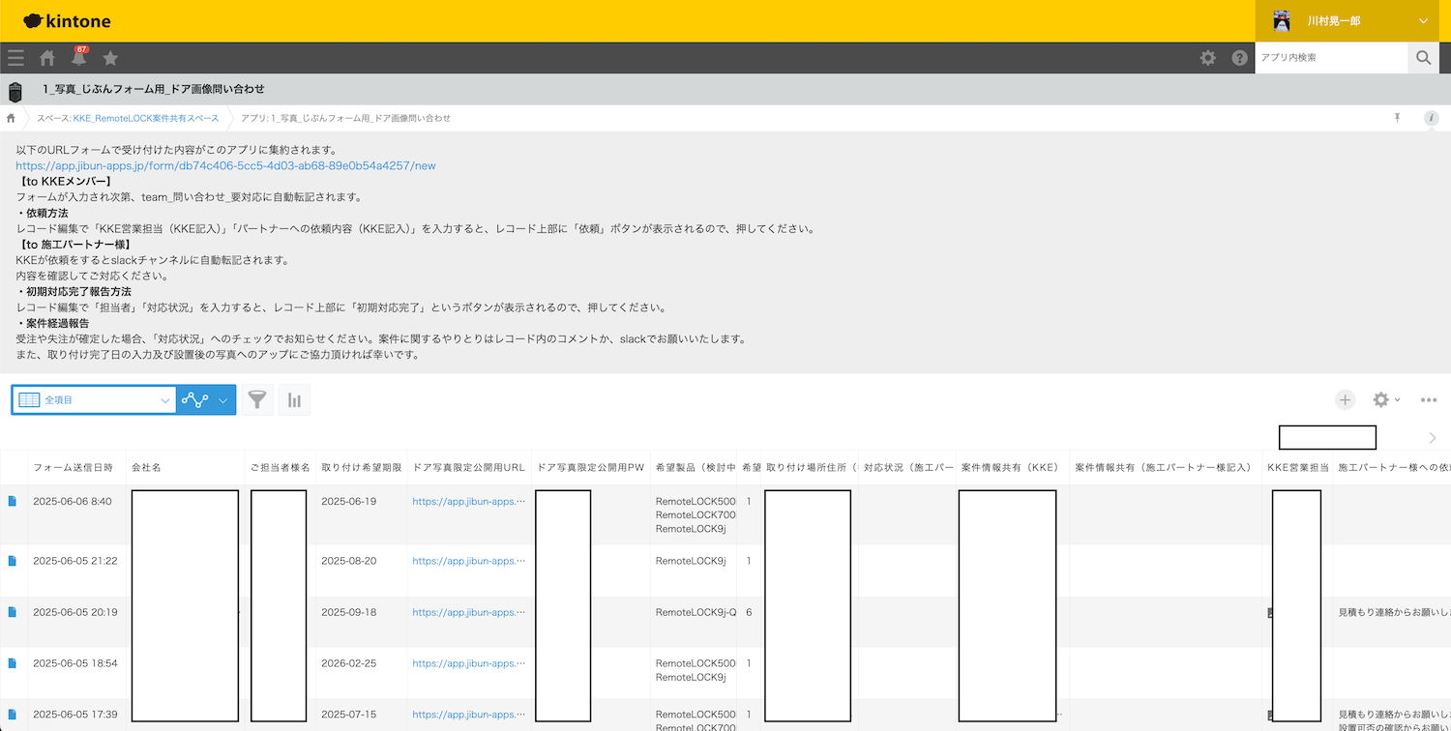Click the アプリ内検索 search input field
The width and height of the screenshot is (1451, 731).
click(x=1330, y=58)
